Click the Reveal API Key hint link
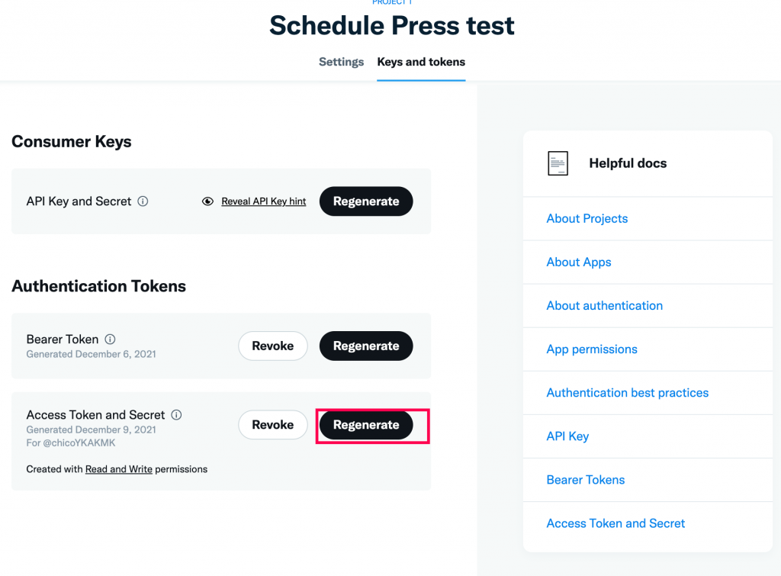781x576 pixels. point(263,201)
